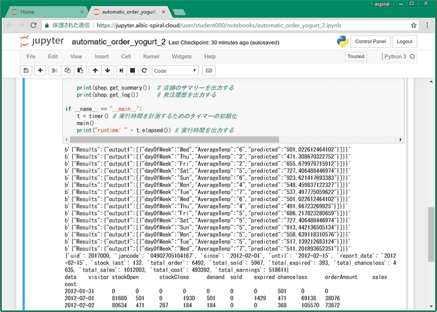Viewport: 437px width, 312px height.
Task: Open the cell type Code dropdown
Action: click(x=175, y=70)
